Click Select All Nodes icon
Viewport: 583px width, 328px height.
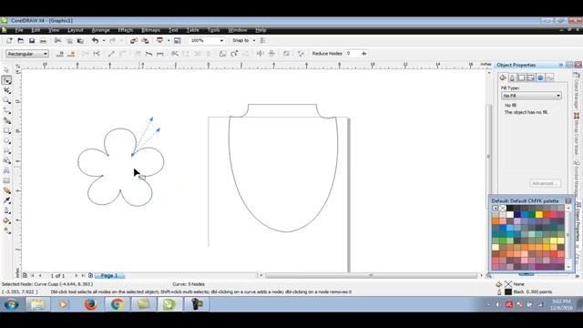[x=301, y=54]
